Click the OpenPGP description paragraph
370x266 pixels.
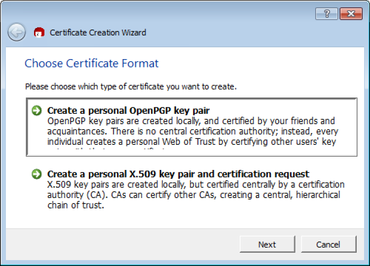pyautogui.click(x=191, y=131)
